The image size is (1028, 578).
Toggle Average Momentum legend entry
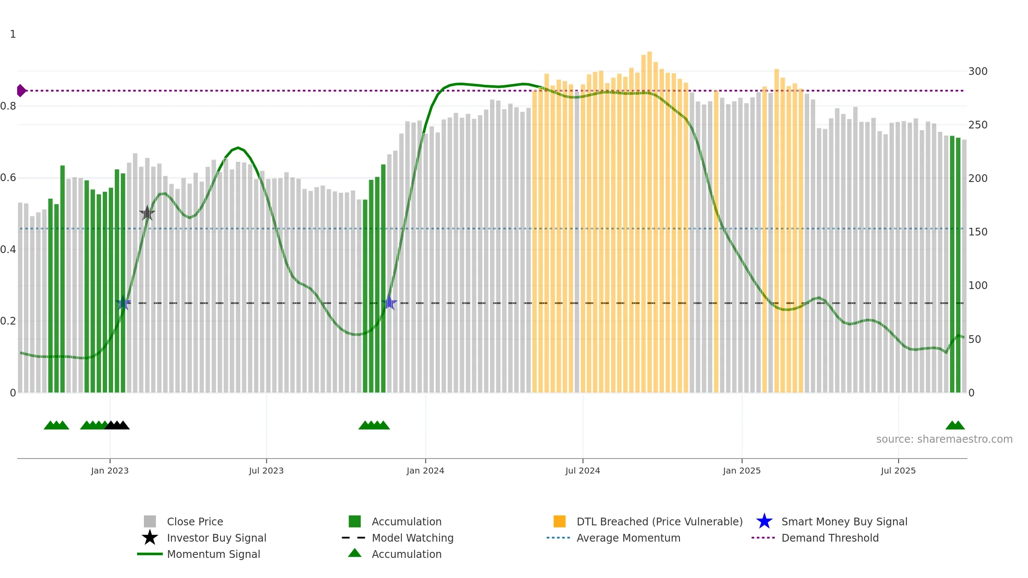(x=613, y=538)
